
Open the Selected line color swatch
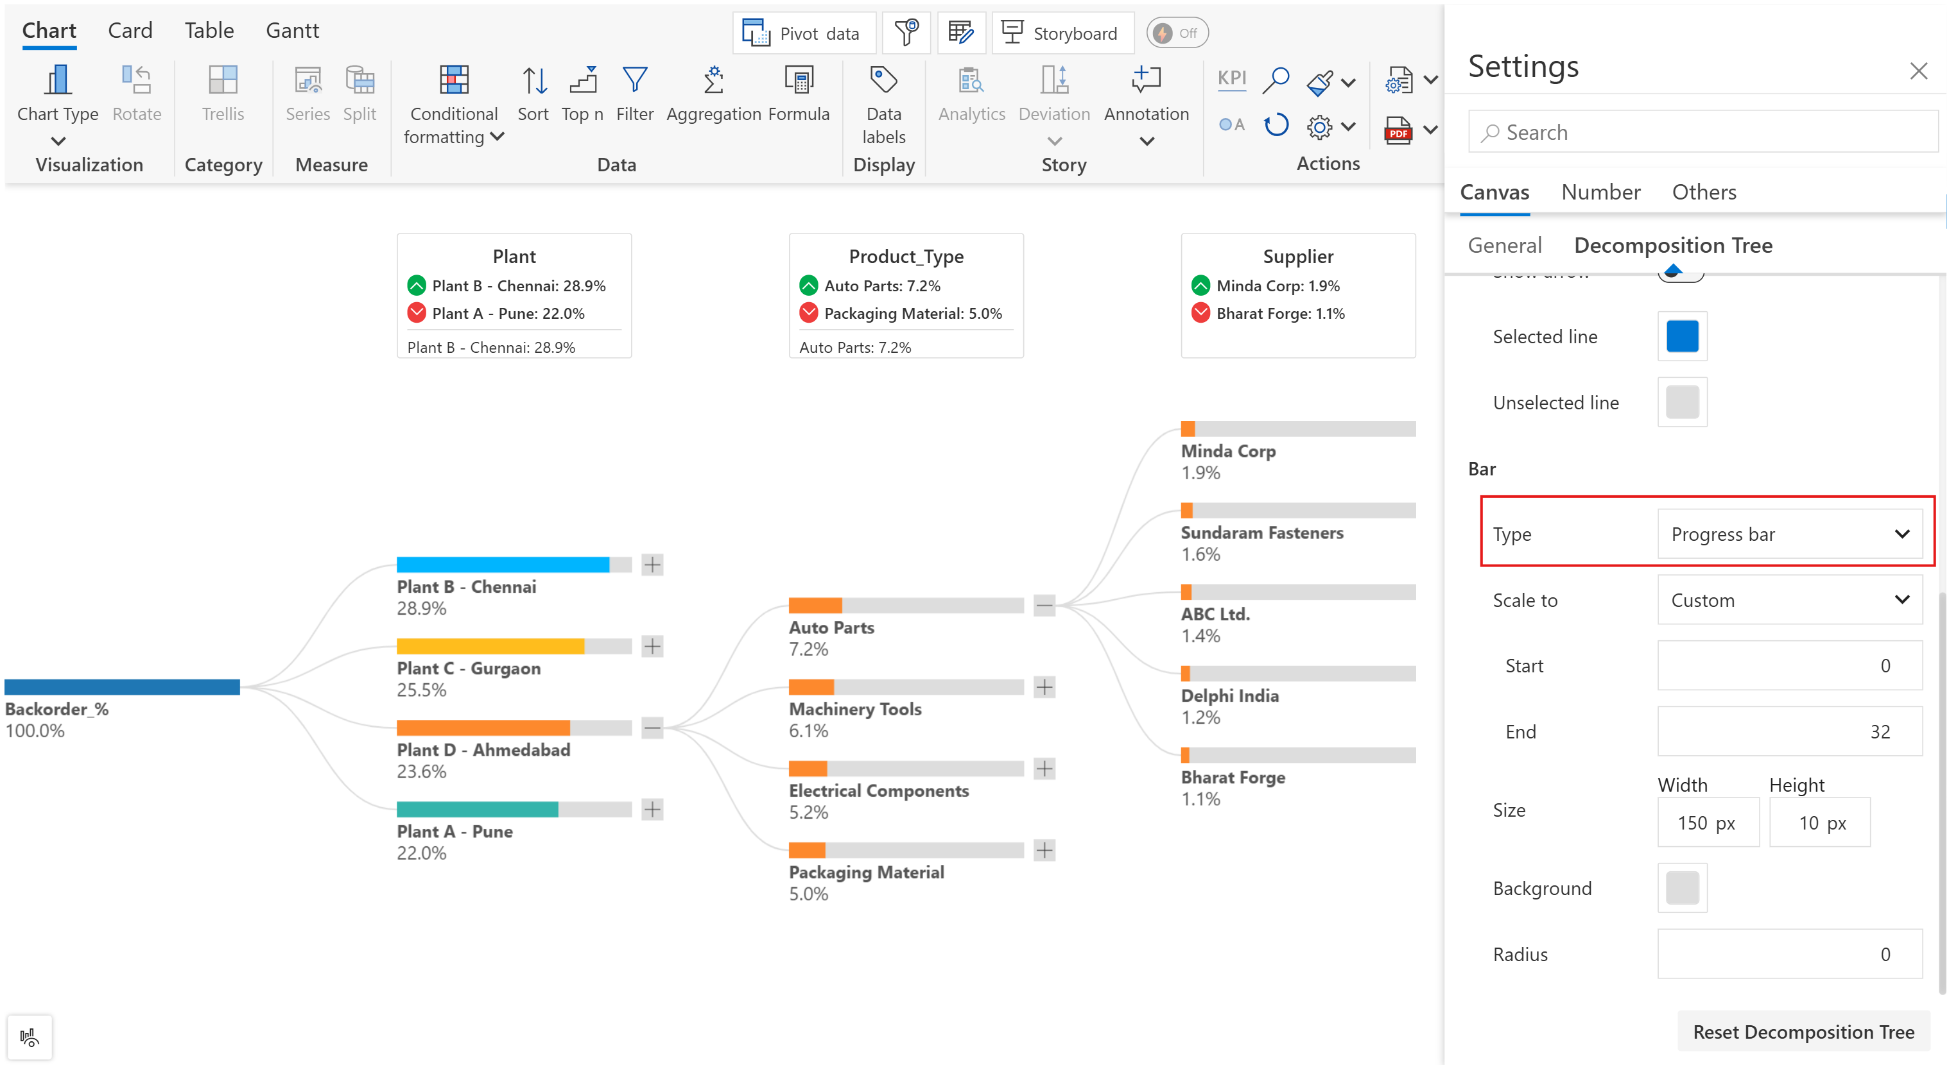1681,336
